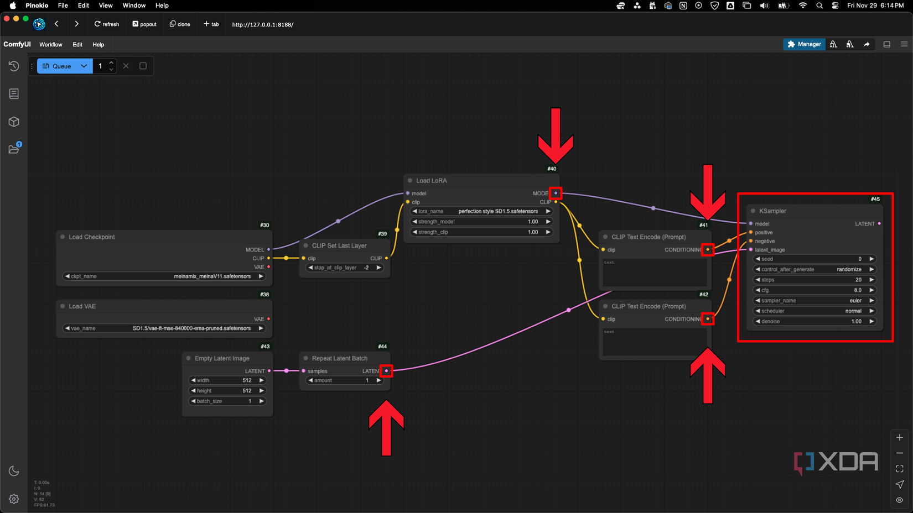Image resolution: width=913 pixels, height=513 pixels.
Task: Click the first CLIP Text Encode text box
Action: [653, 271]
